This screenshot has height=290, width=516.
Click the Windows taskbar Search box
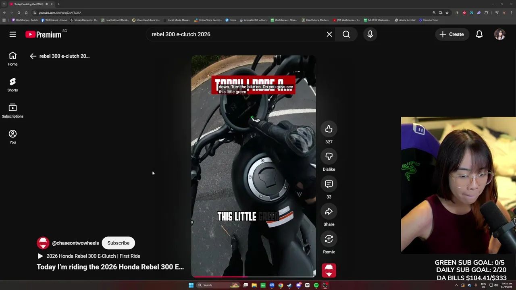(x=218, y=285)
